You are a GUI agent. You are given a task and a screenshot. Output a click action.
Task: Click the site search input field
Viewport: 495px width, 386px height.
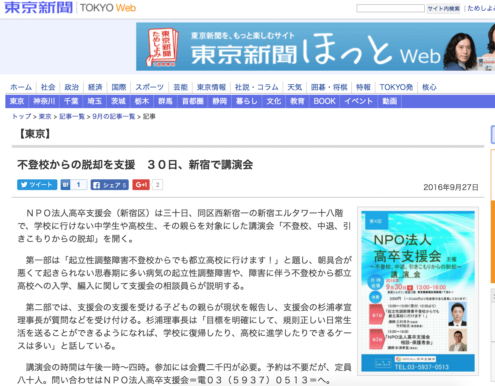pyautogui.click(x=390, y=9)
